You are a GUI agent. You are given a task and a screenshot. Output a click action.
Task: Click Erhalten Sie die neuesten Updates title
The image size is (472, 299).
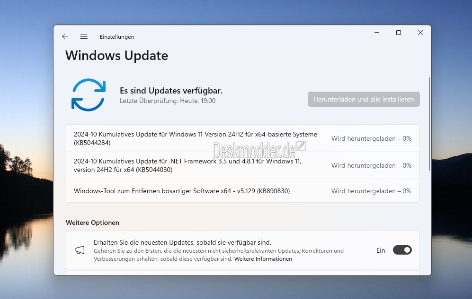[x=182, y=243]
